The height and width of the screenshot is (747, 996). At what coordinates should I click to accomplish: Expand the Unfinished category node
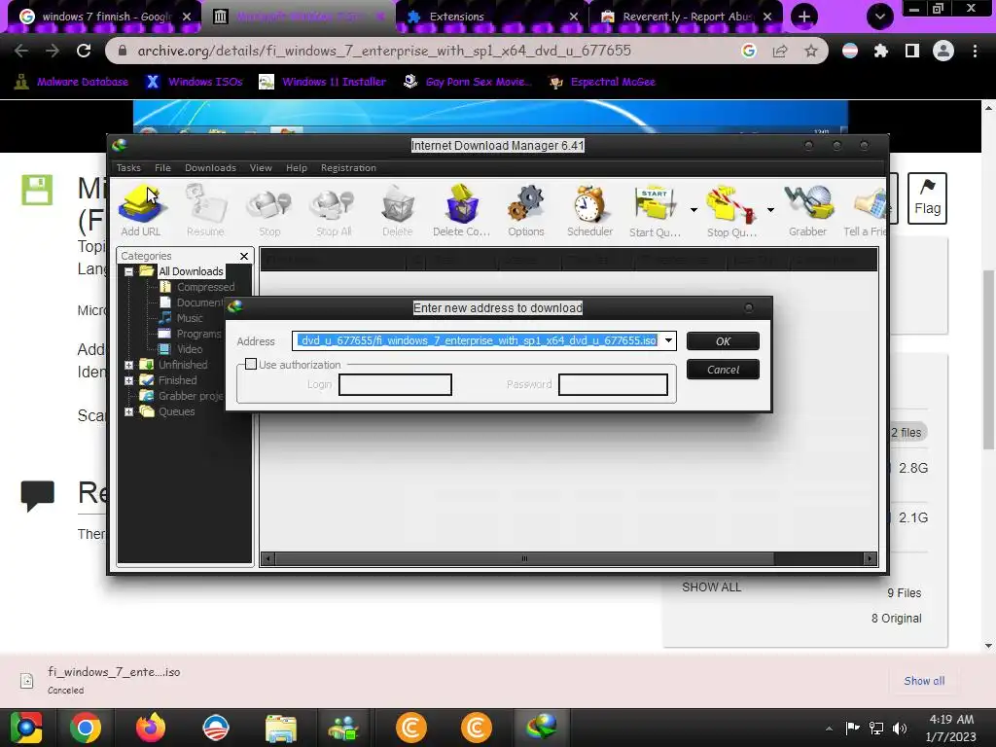[x=129, y=366]
